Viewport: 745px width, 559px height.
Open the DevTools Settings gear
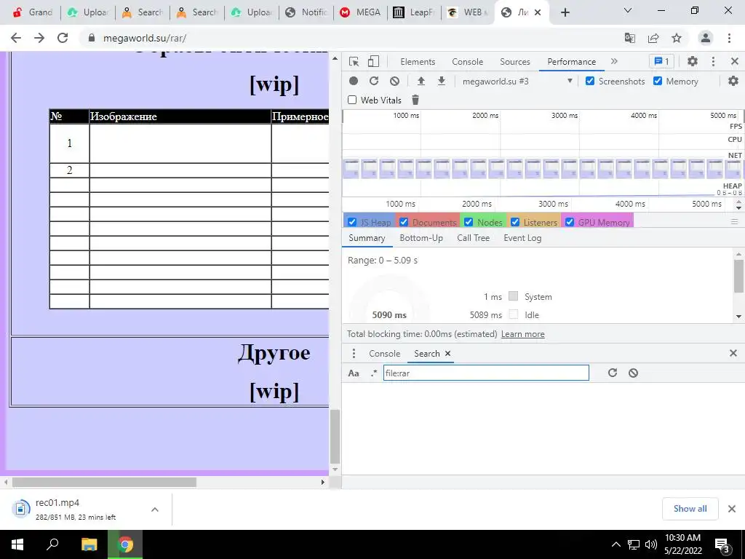(693, 61)
